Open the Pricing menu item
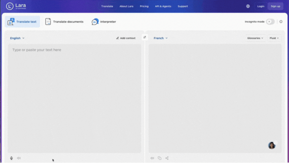The width and height of the screenshot is (289, 163). [x=144, y=6]
